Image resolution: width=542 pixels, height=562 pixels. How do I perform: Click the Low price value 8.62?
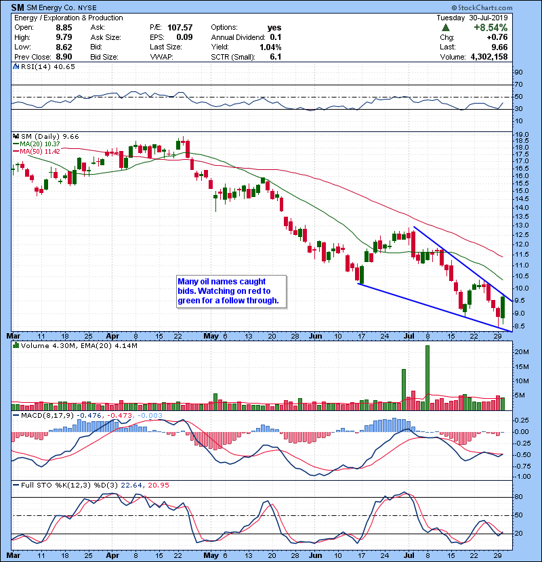pyautogui.click(x=64, y=47)
